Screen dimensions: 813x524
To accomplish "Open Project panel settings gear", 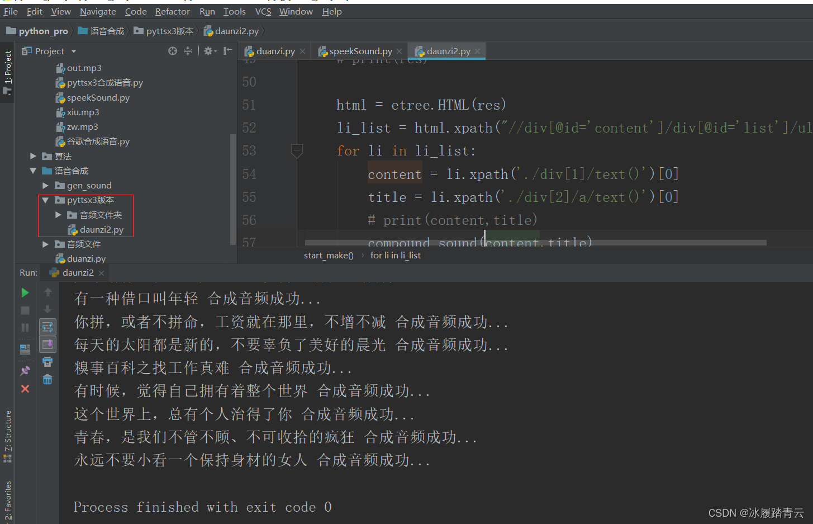I will (210, 51).
